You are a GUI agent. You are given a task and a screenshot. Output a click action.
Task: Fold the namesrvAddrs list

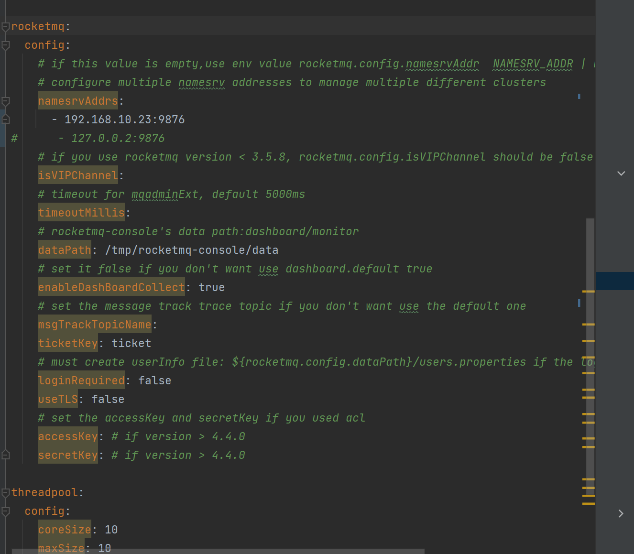6,101
